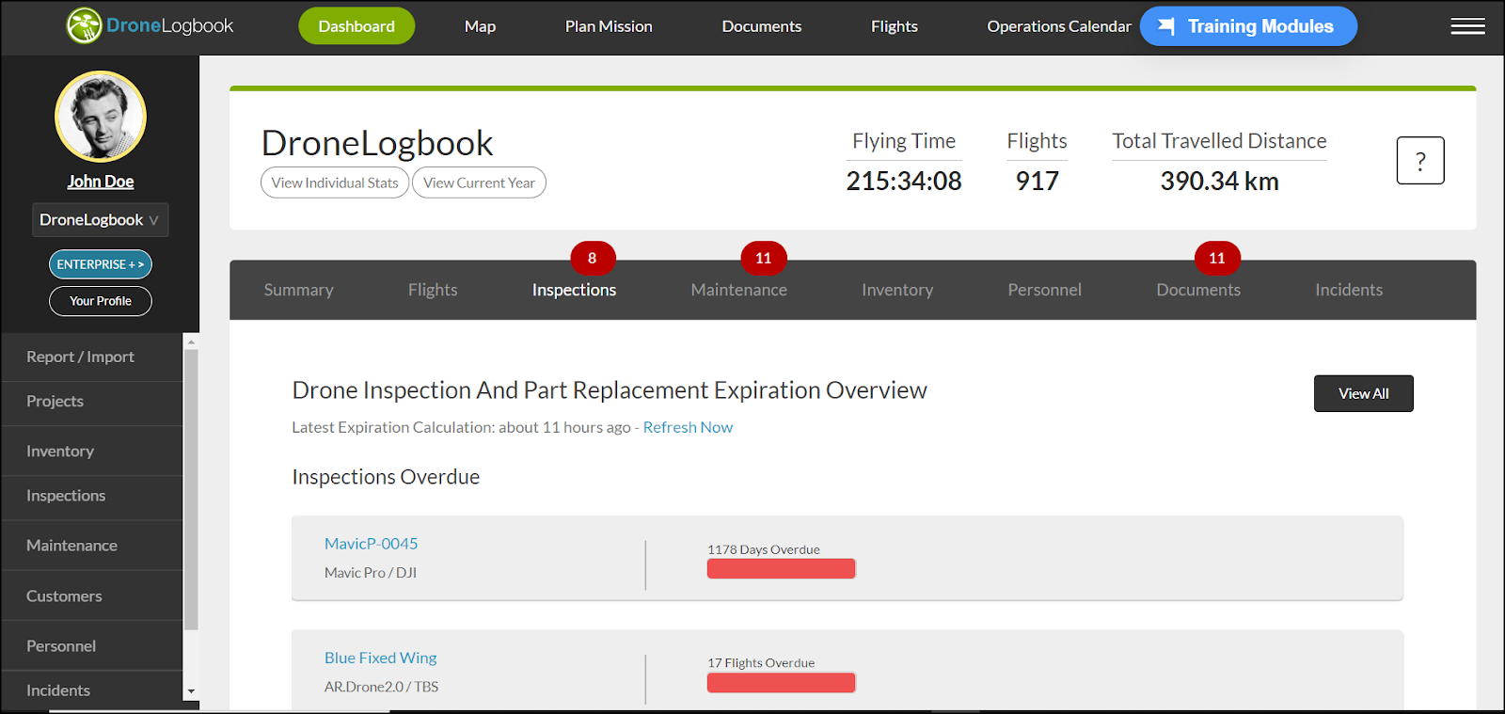Viewport: 1505px width, 714px height.
Task: Switch to the Documents dashboard tab
Action: pyautogui.click(x=1198, y=290)
